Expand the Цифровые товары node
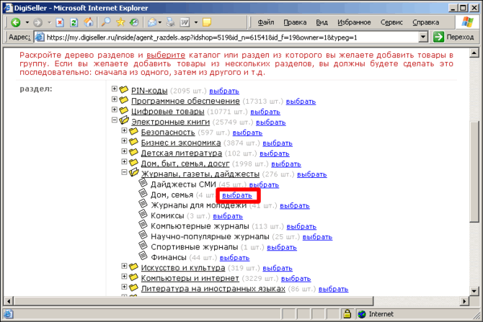Viewport: 483px width, 322px height. pos(115,109)
